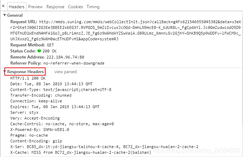Click the vertical scrollbar on the right
The width and height of the screenshot is (243, 157).
coord(242,68)
